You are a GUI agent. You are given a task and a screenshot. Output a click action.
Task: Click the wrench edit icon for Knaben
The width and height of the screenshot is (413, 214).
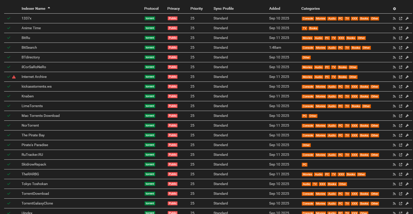pos(407,96)
